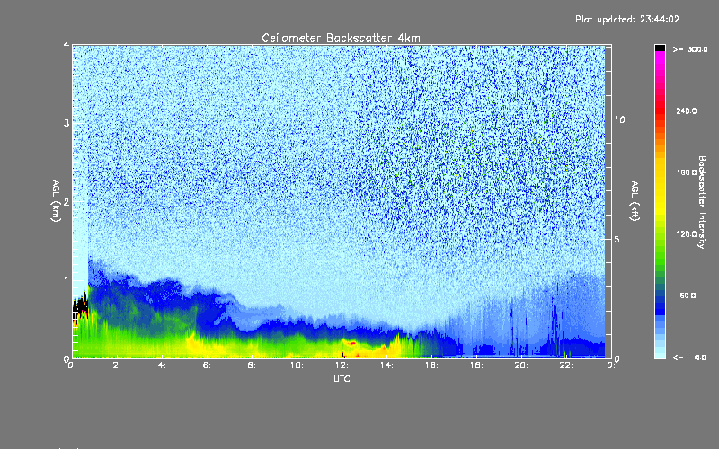Select the '>= 300.0' colorbar value

(690, 49)
